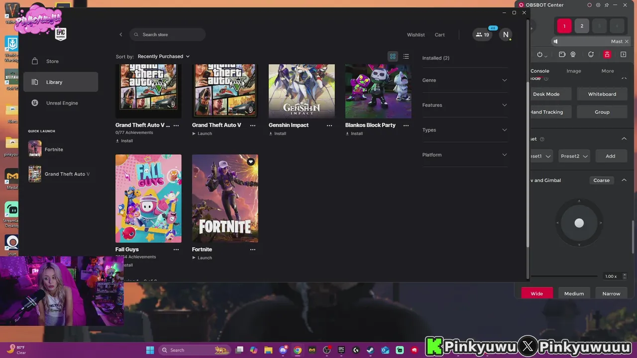Click the Coarse gimbal speed button
Viewport: 637px width, 358px height.
[602, 180]
